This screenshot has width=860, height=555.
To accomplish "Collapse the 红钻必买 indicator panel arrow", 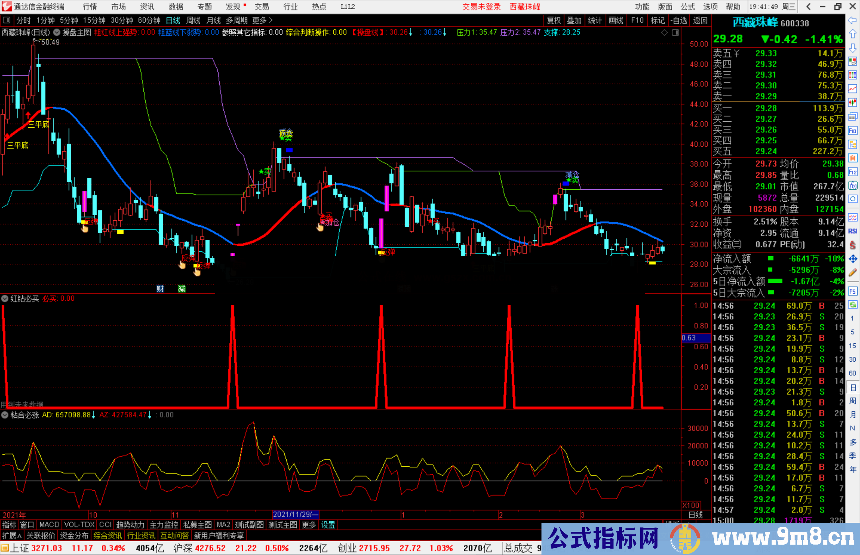I will pos(5,298).
